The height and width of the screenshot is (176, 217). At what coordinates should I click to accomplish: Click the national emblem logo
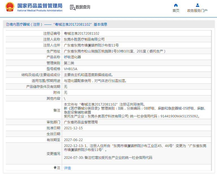10,7
